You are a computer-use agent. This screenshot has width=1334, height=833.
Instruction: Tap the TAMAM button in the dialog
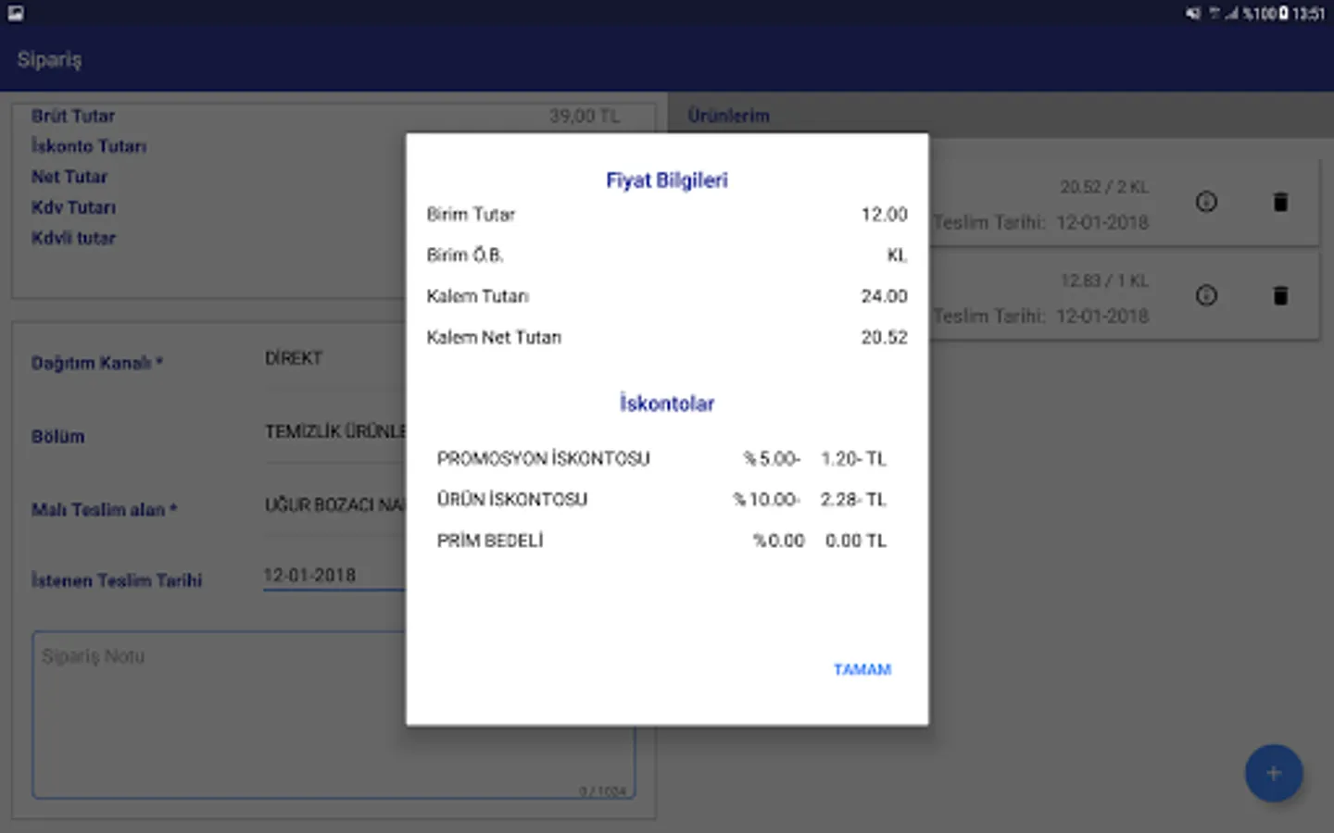point(862,669)
